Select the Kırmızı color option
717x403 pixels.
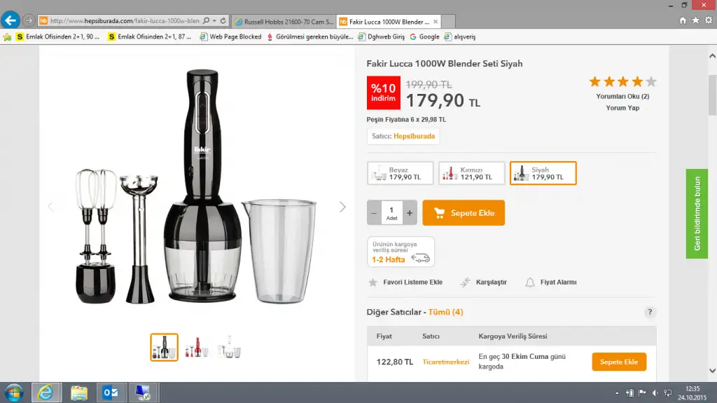click(x=471, y=173)
